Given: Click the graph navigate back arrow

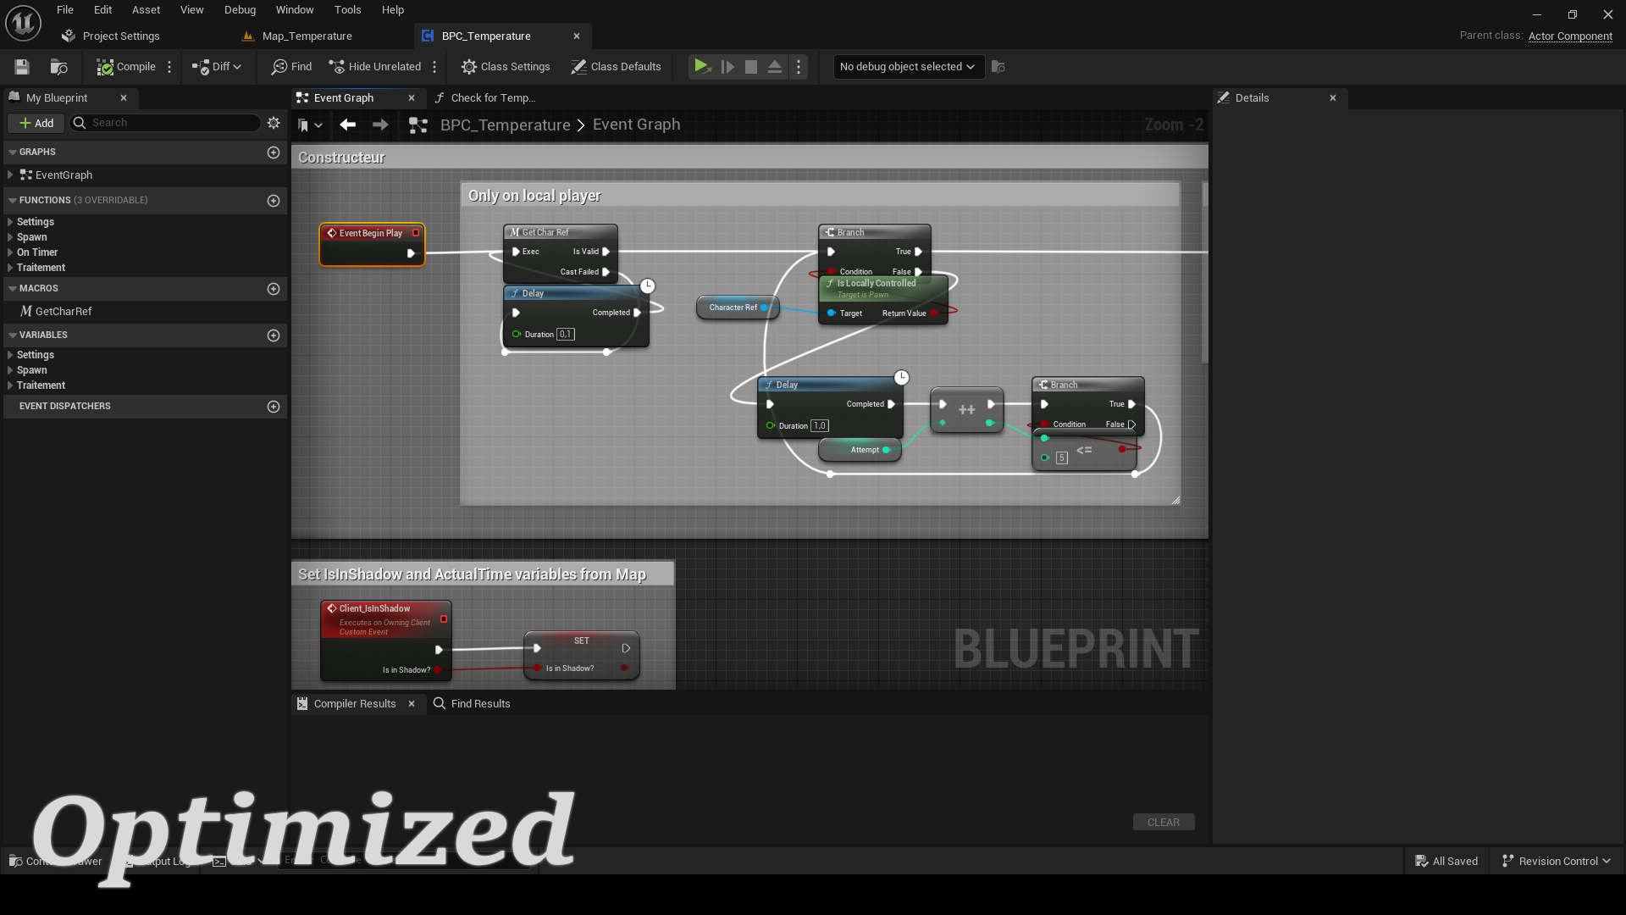Looking at the screenshot, I should (347, 125).
